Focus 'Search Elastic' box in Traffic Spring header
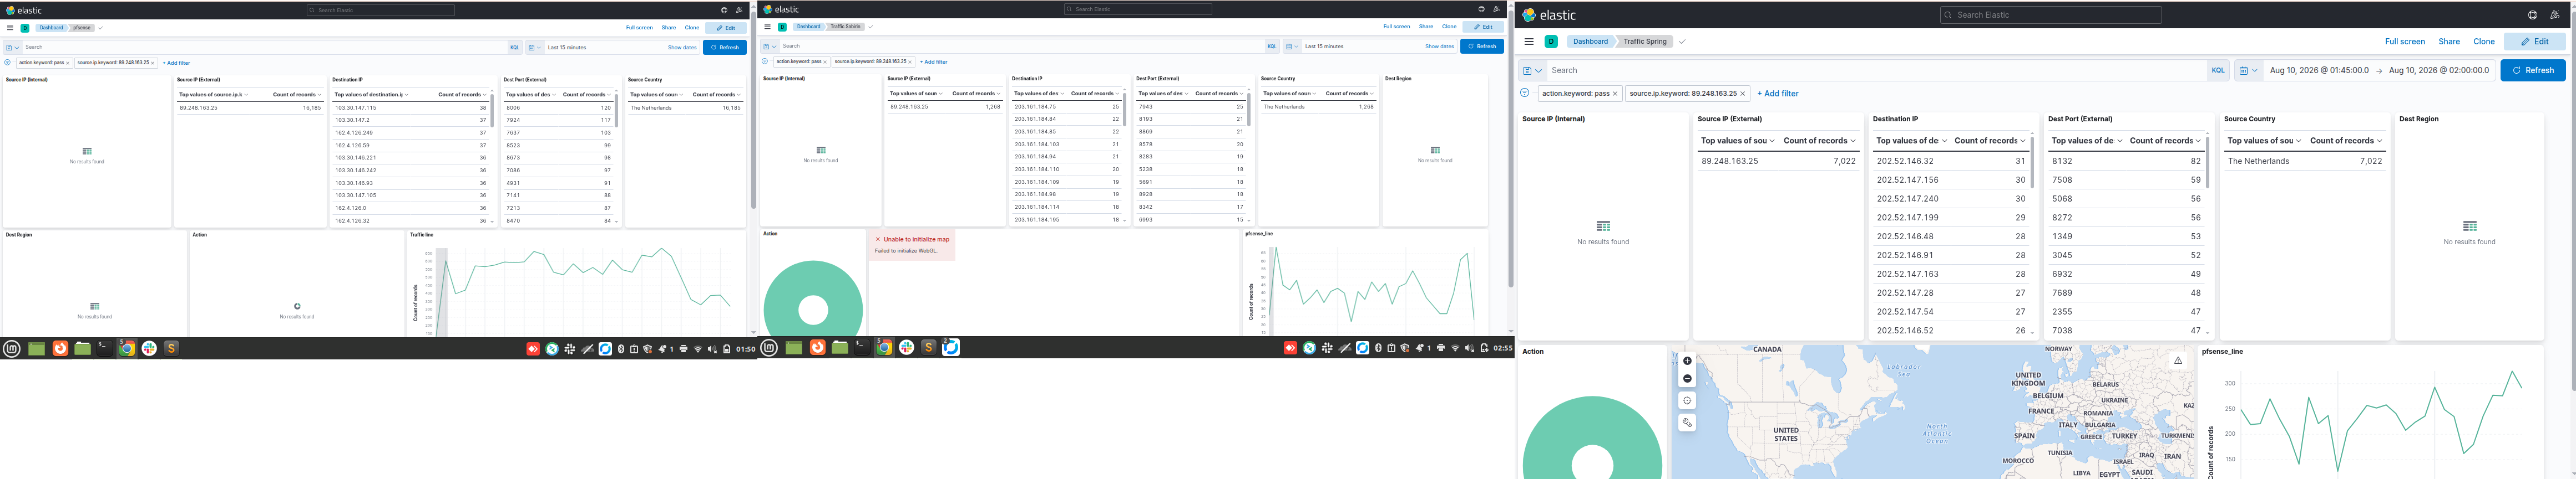The image size is (2576, 479). (2050, 15)
